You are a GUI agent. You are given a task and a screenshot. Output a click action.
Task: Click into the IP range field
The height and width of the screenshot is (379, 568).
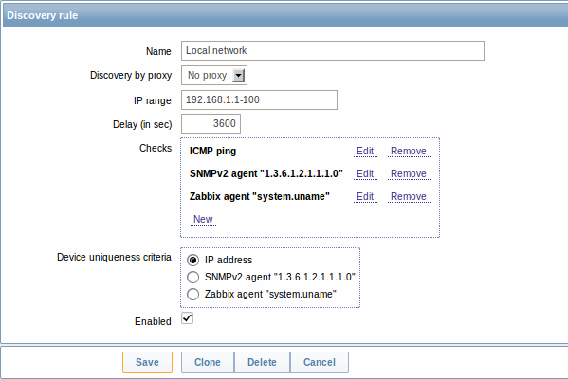click(x=259, y=99)
